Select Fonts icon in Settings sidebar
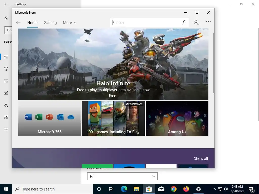Viewport: 259px width, 194px height. click(x=6, y=105)
